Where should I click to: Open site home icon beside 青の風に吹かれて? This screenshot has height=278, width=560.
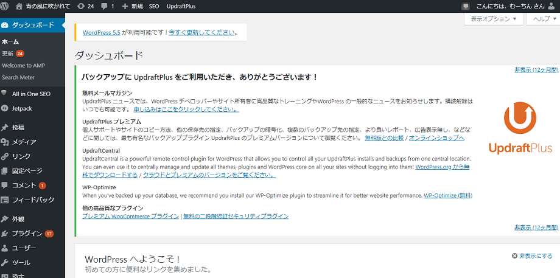tap(19, 6)
